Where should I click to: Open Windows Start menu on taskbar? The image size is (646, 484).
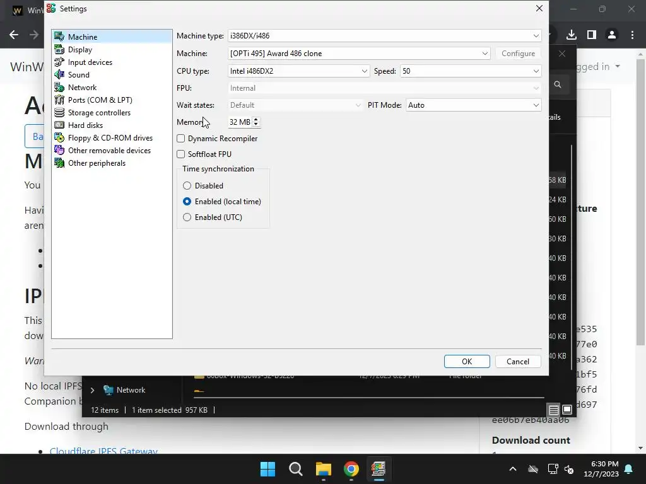coord(267,469)
